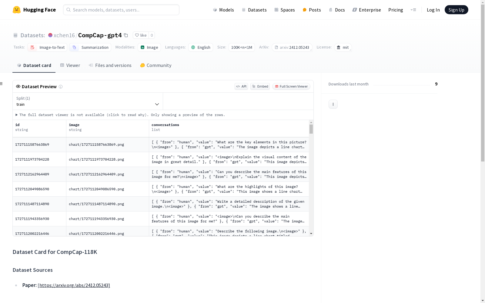Image resolution: width=485 pixels, height=303 pixels.
Task: Open Docs in the top navigation
Action: click(337, 10)
